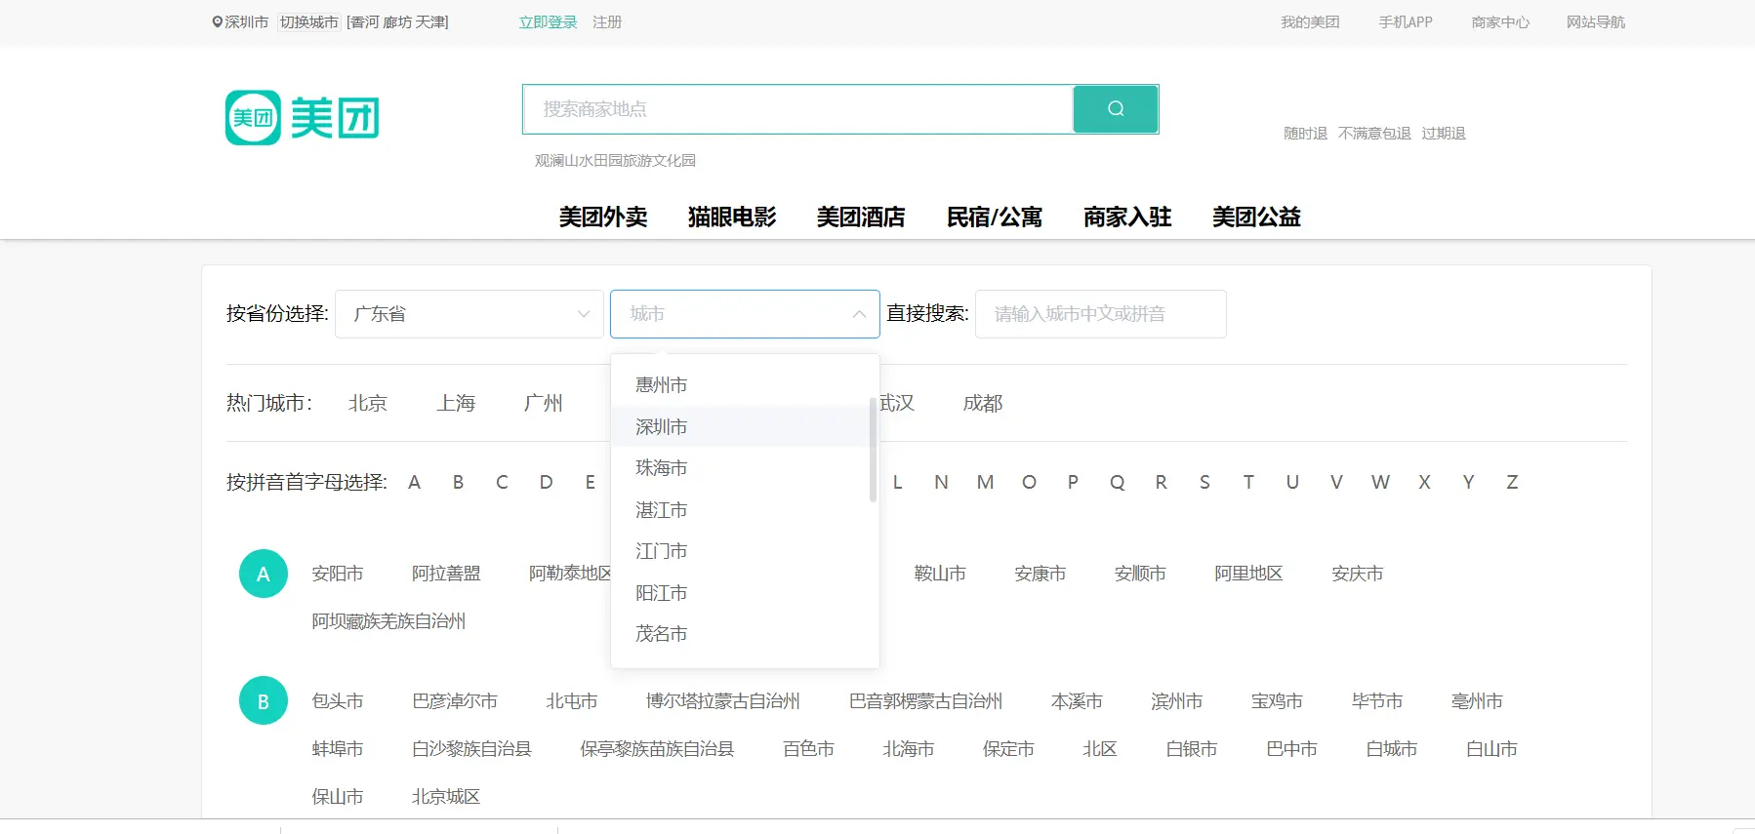The width and height of the screenshot is (1755, 834).
Task: Click the 阿里地区 city link
Action: 1248,574
